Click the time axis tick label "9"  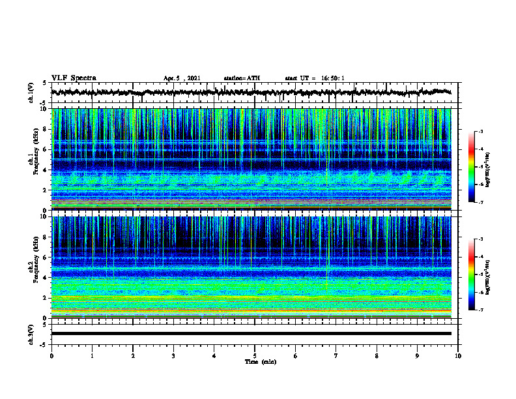tap(417, 356)
